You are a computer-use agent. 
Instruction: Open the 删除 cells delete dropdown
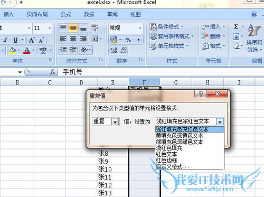coord(213,36)
